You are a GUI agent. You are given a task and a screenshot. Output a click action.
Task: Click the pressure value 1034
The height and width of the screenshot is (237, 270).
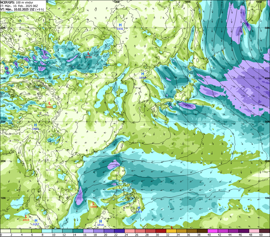tap(143, 78)
